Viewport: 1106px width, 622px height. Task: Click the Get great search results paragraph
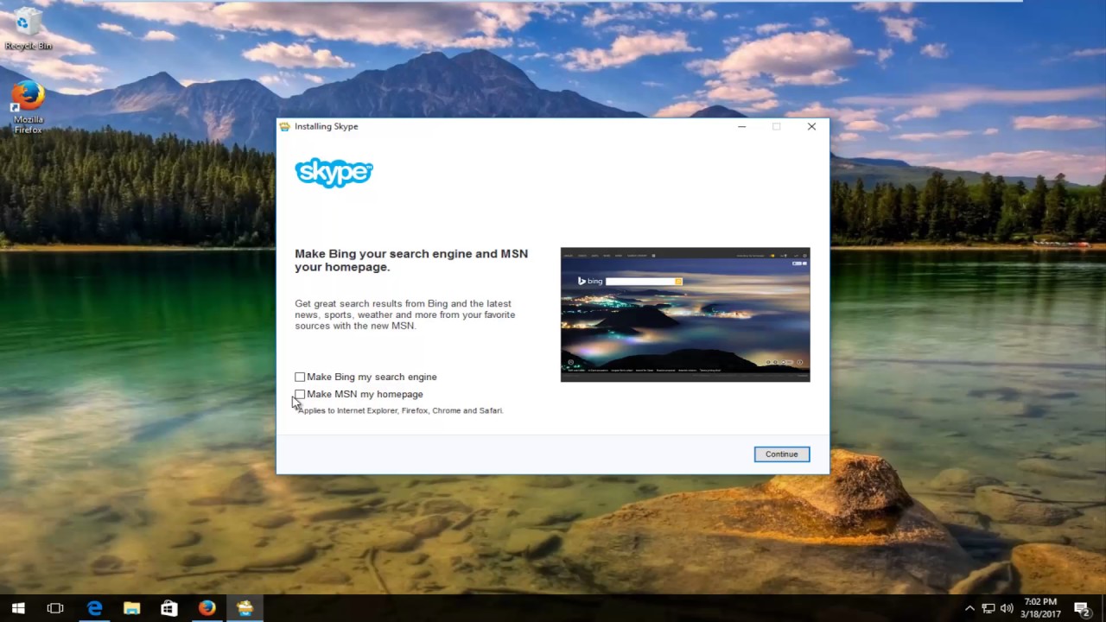[x=405, y=314]
